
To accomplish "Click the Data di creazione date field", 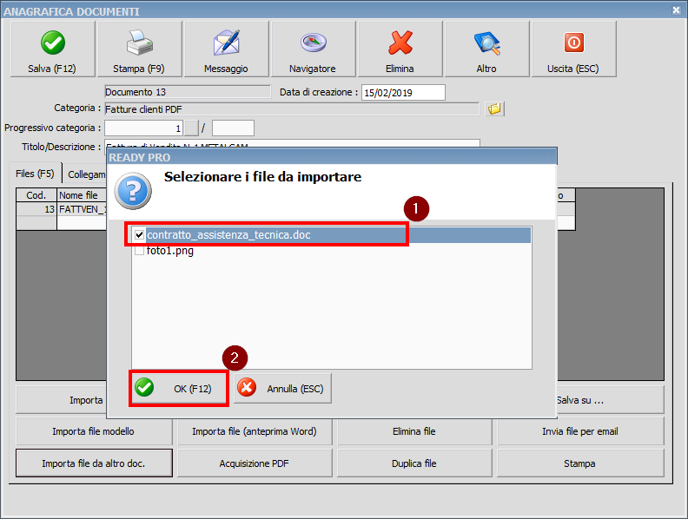I will pos(402,93).
